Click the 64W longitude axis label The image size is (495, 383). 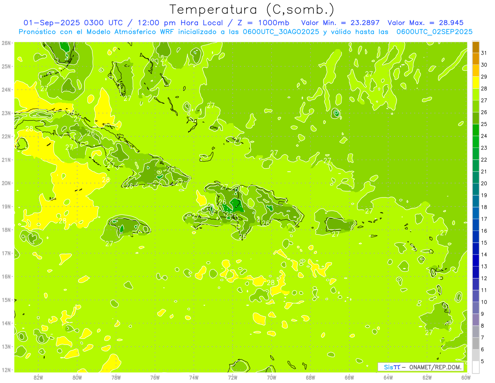click(388, 377)
